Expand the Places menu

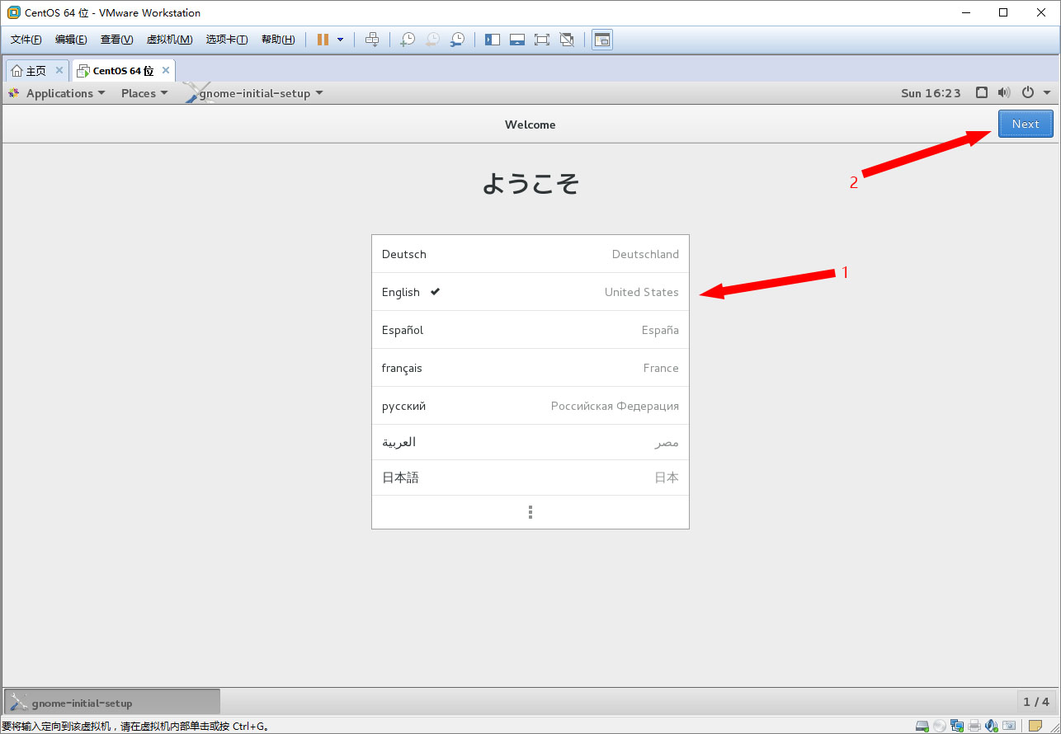tap(144, 93)
